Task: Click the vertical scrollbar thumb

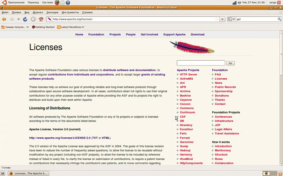Action: pyautogui.click(x=281, y=54)
